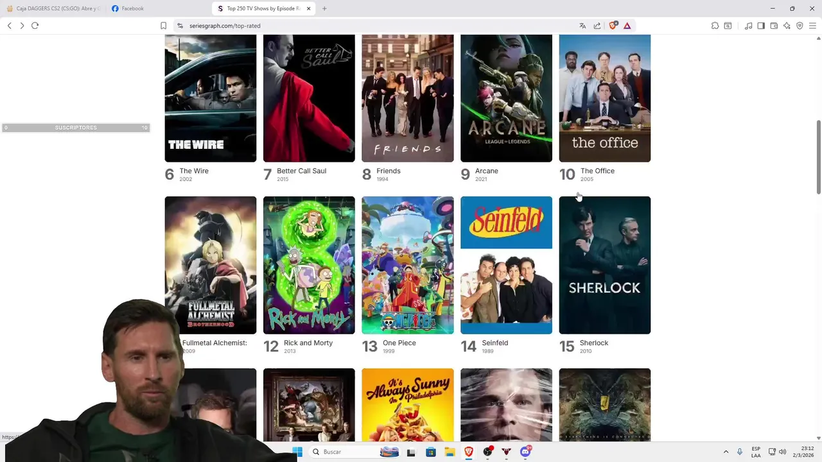
Task: Open site settings icon beside the URL
Action: click(180, 26)
